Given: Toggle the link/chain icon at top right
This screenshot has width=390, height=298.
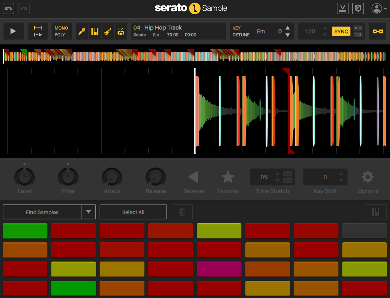Looking at the screenshot, I should 378,31.
